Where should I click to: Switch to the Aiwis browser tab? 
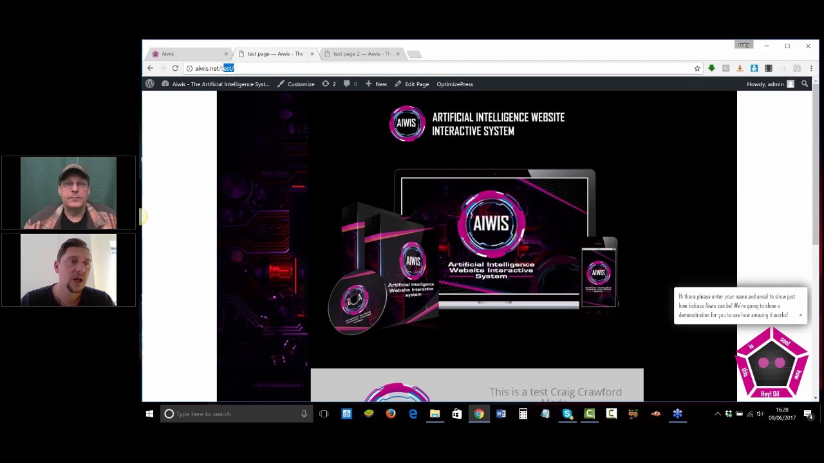[x=188, y=54]
